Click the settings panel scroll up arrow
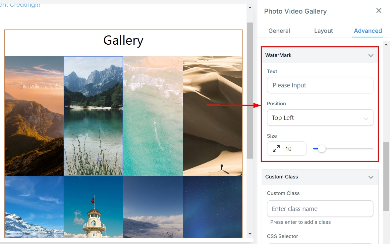Viewport: 390px width, 244px height. pyautogui.click(x=386, y=44)
